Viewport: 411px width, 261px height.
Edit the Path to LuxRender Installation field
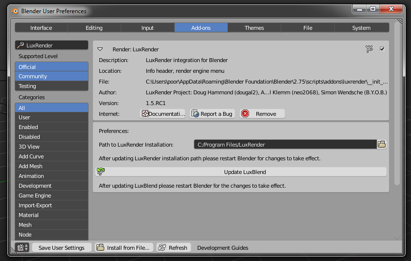click(285, 145)
